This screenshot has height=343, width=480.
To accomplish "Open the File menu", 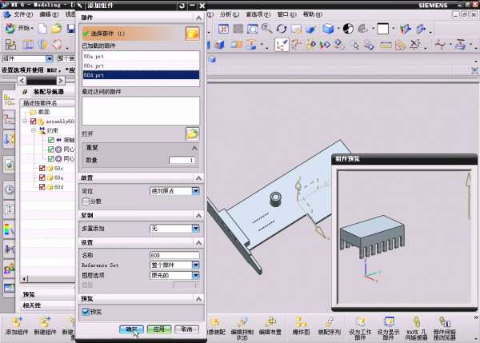I will [x=23, y=14].
